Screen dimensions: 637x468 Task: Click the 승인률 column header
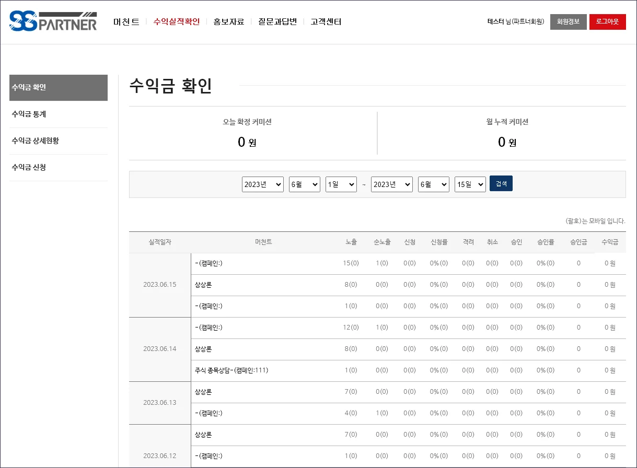click(546, 242)
